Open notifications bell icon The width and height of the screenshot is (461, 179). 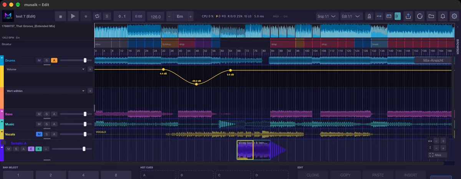[443, 17]
